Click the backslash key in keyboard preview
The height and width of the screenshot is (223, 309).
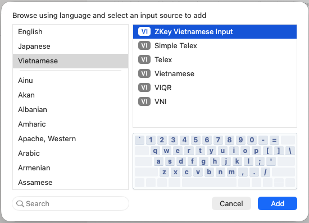point(290,151)
